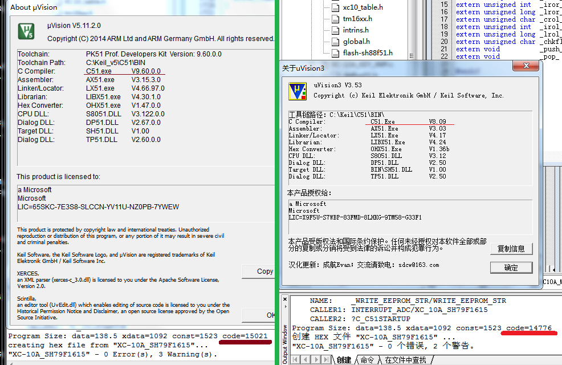Click the creating hex file output line
Image resolution: width=562 pixels, height=365 pixels.
[108, 345]
